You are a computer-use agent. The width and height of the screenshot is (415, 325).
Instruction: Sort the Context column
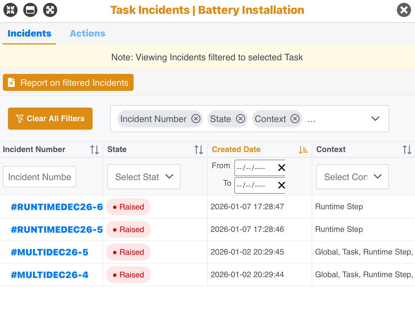(407, 149)
